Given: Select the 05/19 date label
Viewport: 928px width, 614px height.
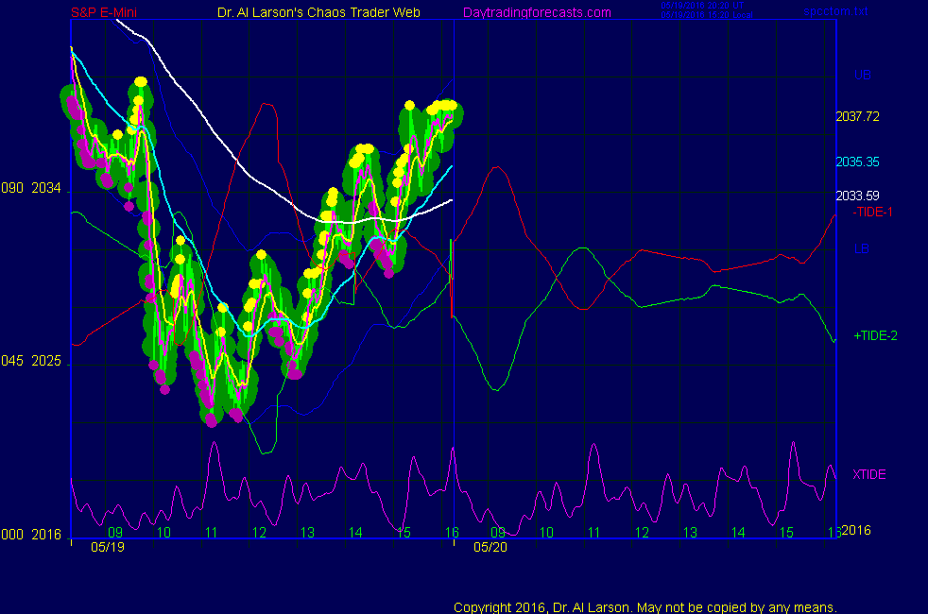Looking at the screenshot, I should (108, 547).
